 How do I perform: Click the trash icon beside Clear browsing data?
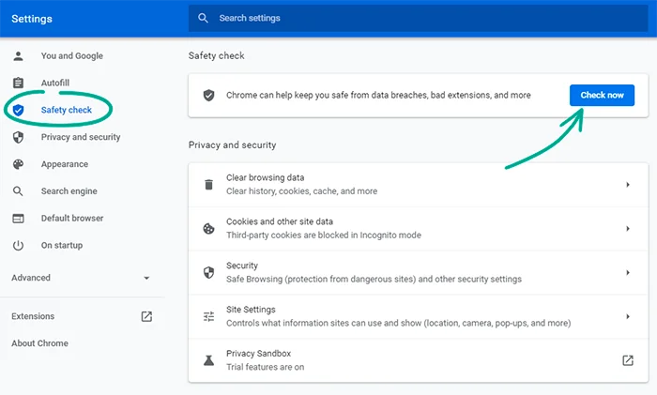click(208, 184)
